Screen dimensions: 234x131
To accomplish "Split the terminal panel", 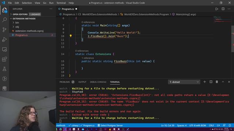I will pyautogui.click(x=211, y=82).
